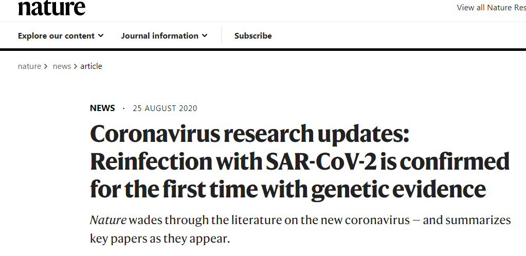Click the chevron beside "Explore our content"
Image resolution: width=526 pixels, height=256 pixels.
pos(101,36)
